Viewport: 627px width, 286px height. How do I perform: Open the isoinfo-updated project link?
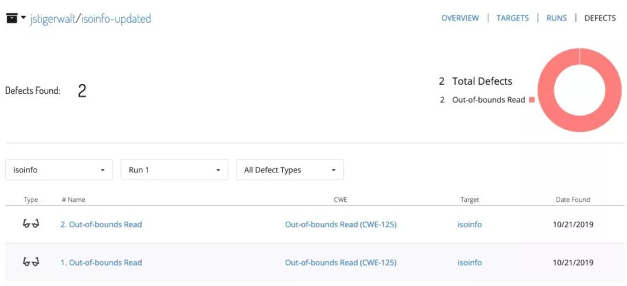tap(116, 19)
